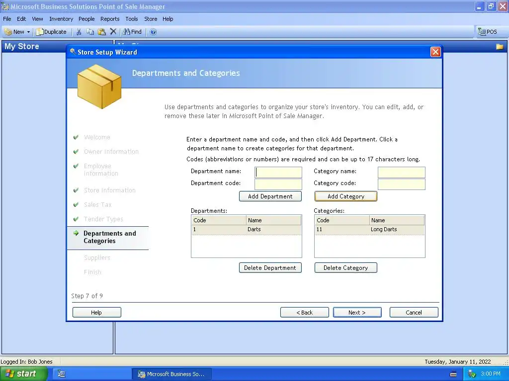Click the date in the status bar
Image resolution: width=509 pixels, height=381 pixels.
[458, 362]
